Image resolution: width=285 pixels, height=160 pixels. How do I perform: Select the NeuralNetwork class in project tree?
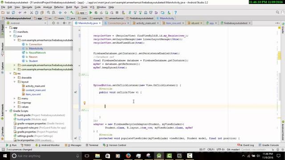[37, 52]
